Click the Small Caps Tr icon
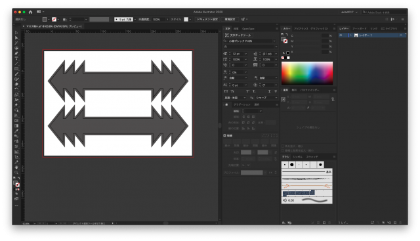The width and height of the screenshot is (420, 241). (x=232, y=91)
